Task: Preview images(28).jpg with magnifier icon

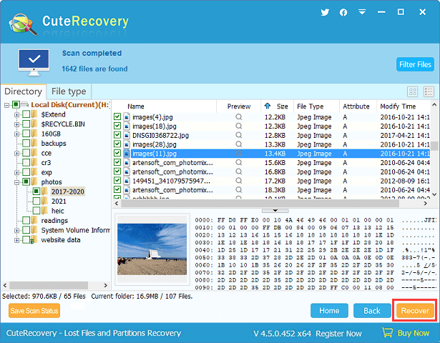Action: 238,144
